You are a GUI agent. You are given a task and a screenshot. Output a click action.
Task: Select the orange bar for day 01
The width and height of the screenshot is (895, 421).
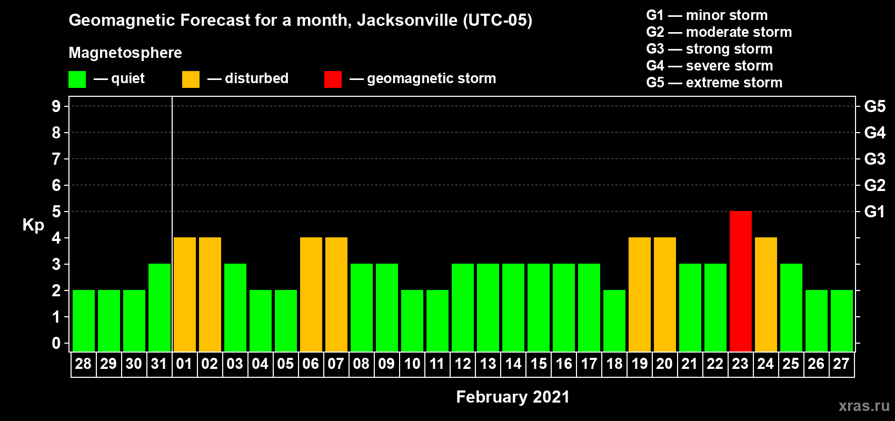tap(185, 295)
